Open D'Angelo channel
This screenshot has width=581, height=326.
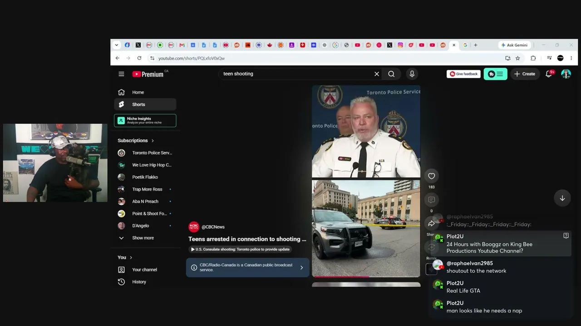pyautogui.click(x=145, y=225)
